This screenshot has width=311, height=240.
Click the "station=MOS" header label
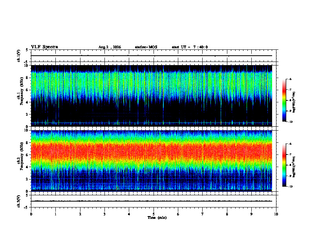pos(146,47)
